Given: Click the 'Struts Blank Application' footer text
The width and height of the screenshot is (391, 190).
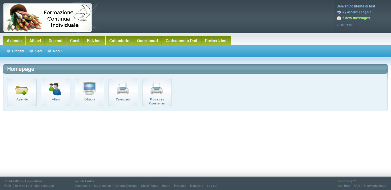Looking at the screenshot, I should click(x=23, y=181).
